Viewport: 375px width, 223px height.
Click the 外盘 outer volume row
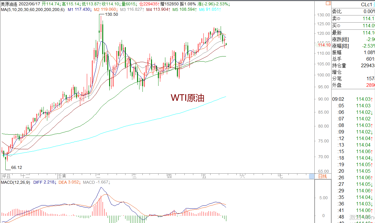(353, 85)
